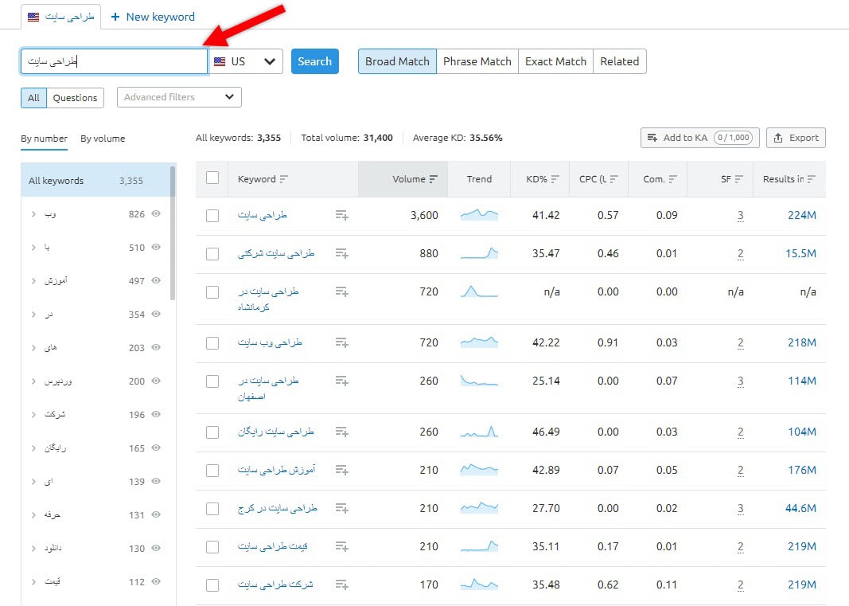The width and height of the screenshot is (849, 606).
Task: Switch to the Questions filter tab
Action: click(75, 97)
